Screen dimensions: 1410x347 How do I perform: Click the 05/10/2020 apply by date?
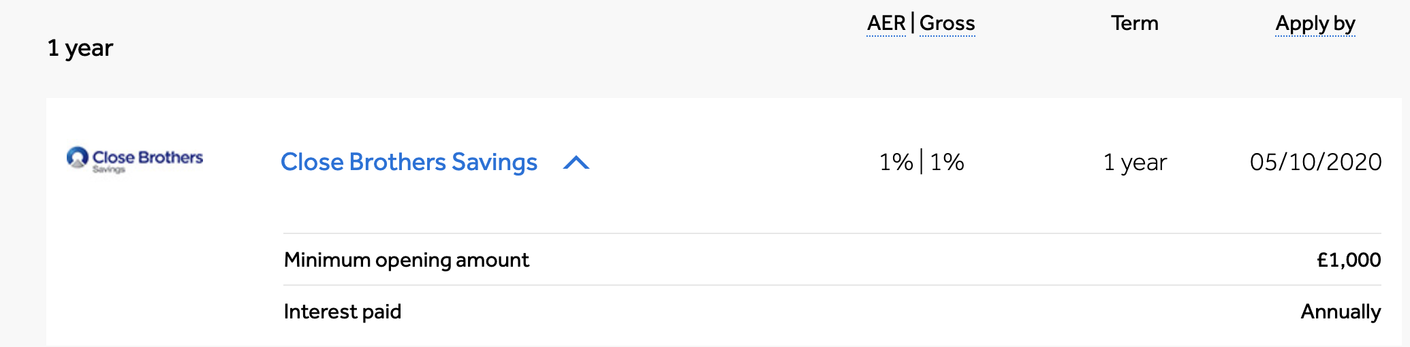[1315, 162]
